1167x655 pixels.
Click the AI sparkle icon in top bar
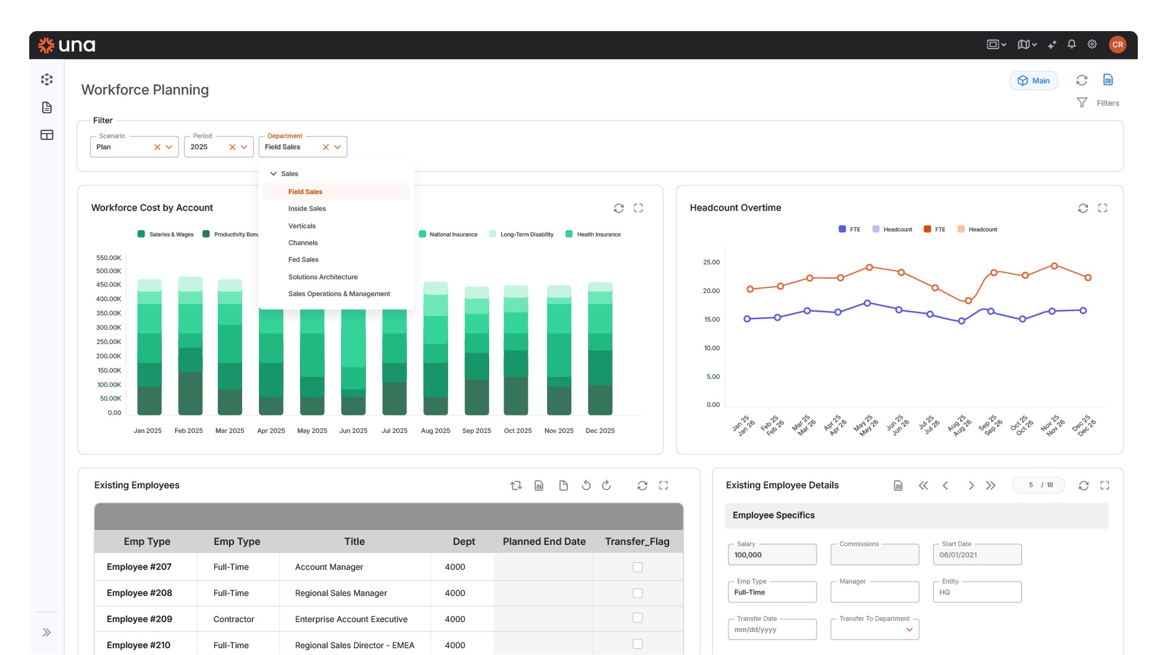(x=1052, y=44)
